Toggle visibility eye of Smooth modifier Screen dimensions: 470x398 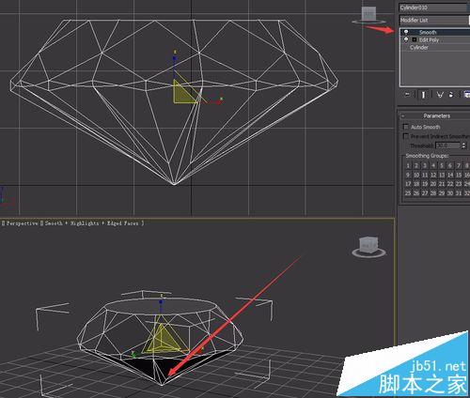[406, 32]
